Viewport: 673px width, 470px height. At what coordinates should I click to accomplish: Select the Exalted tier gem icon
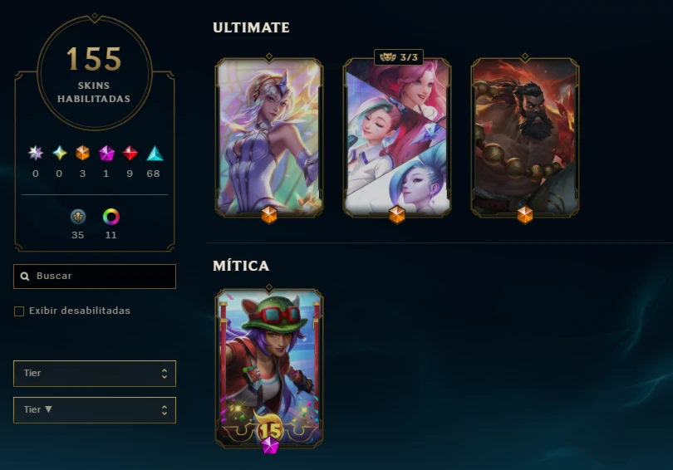(59, 153)
